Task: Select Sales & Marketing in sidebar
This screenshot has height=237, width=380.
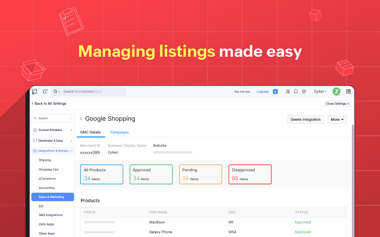Action: [53, 197]
